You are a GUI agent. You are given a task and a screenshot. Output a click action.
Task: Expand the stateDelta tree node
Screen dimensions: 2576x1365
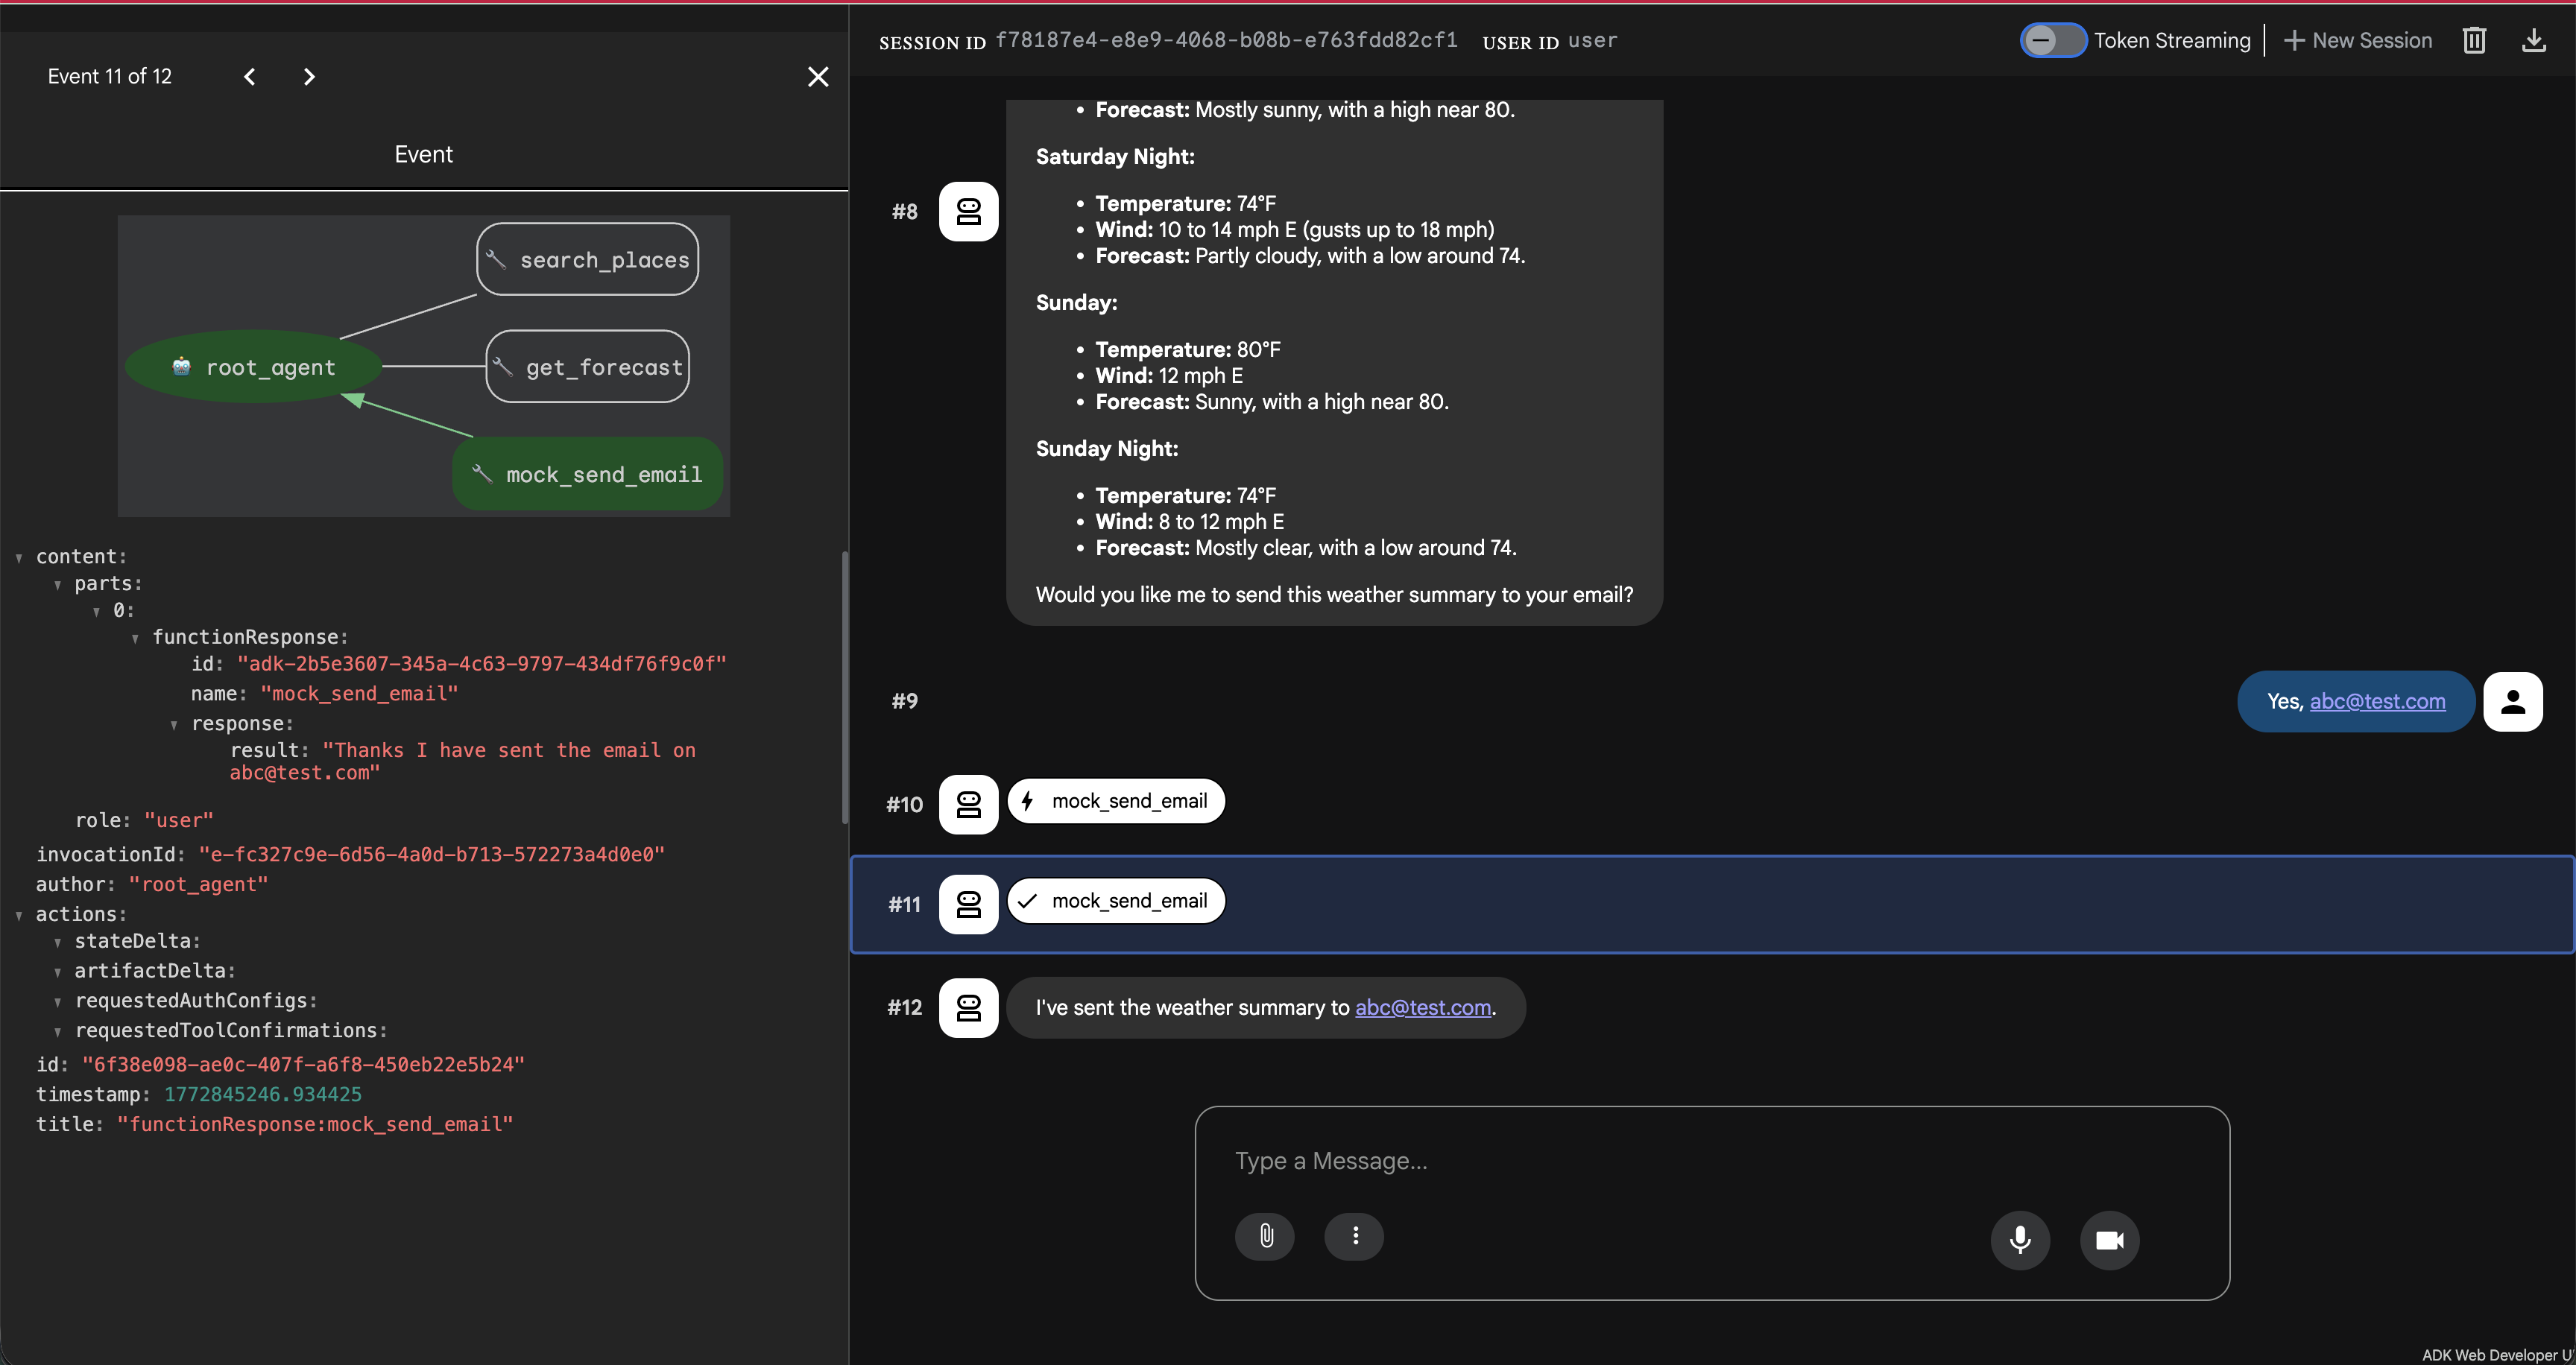tap(58, 943)
